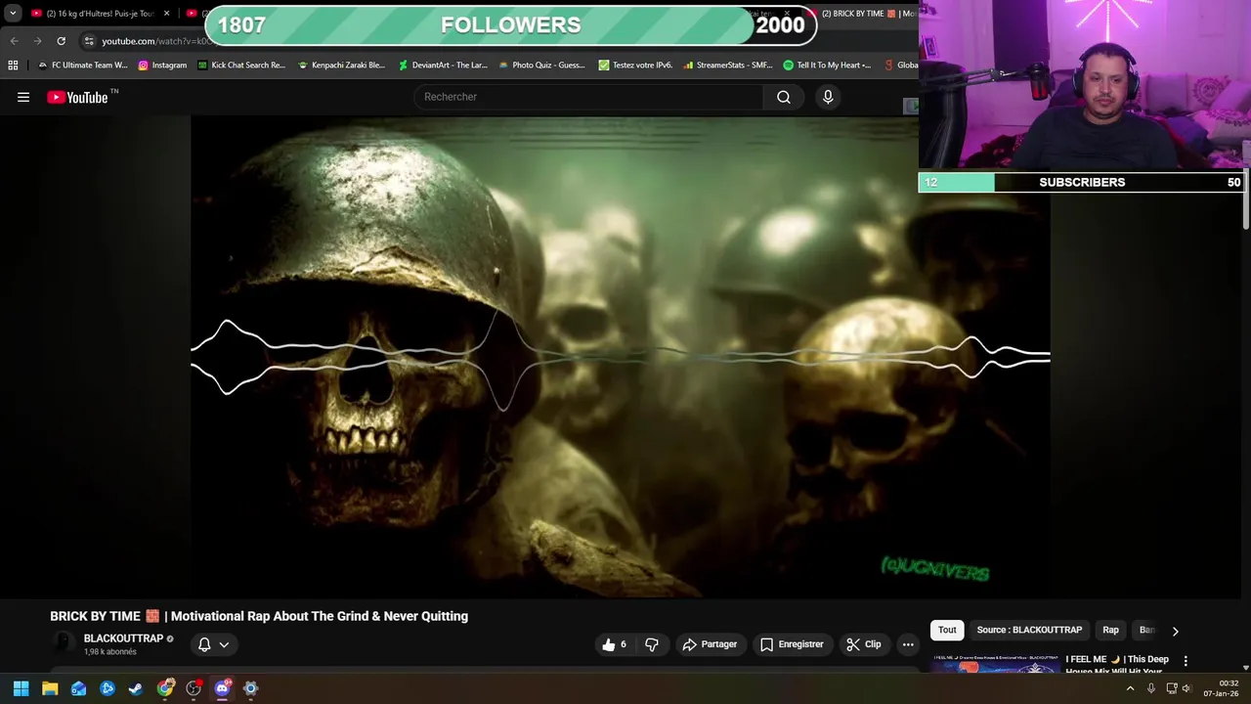The height and width of the screenshot is (704, 1251).
Task: Open Tell It To My Heart bookmark
Action: point(827,66)
